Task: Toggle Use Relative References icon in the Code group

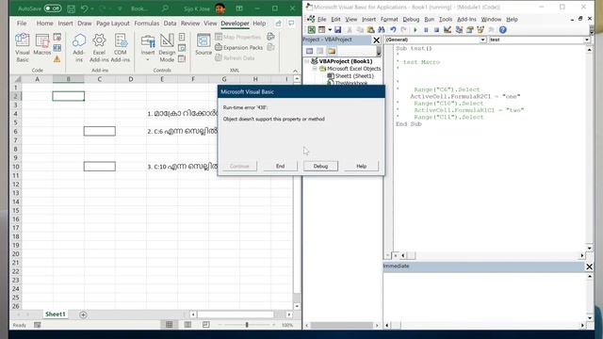Action: (x=57, y=48)
